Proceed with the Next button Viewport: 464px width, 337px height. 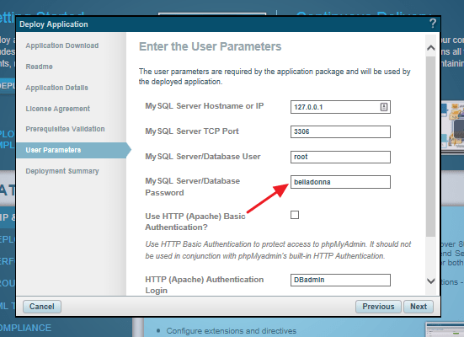[x=419, y=307]
